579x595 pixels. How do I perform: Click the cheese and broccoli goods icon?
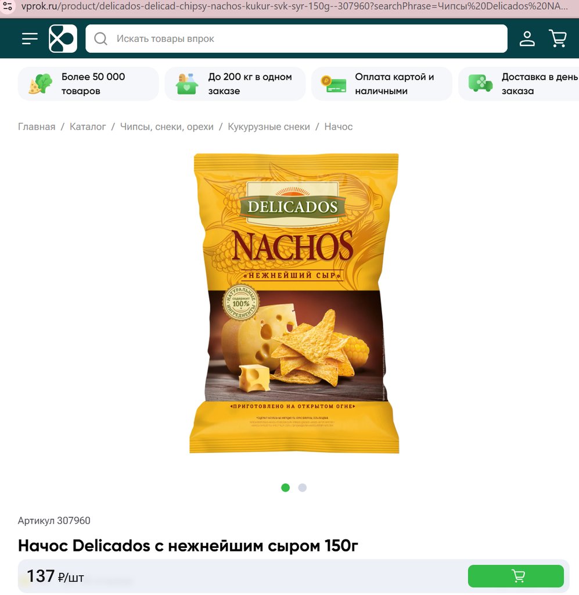(41, 84)
